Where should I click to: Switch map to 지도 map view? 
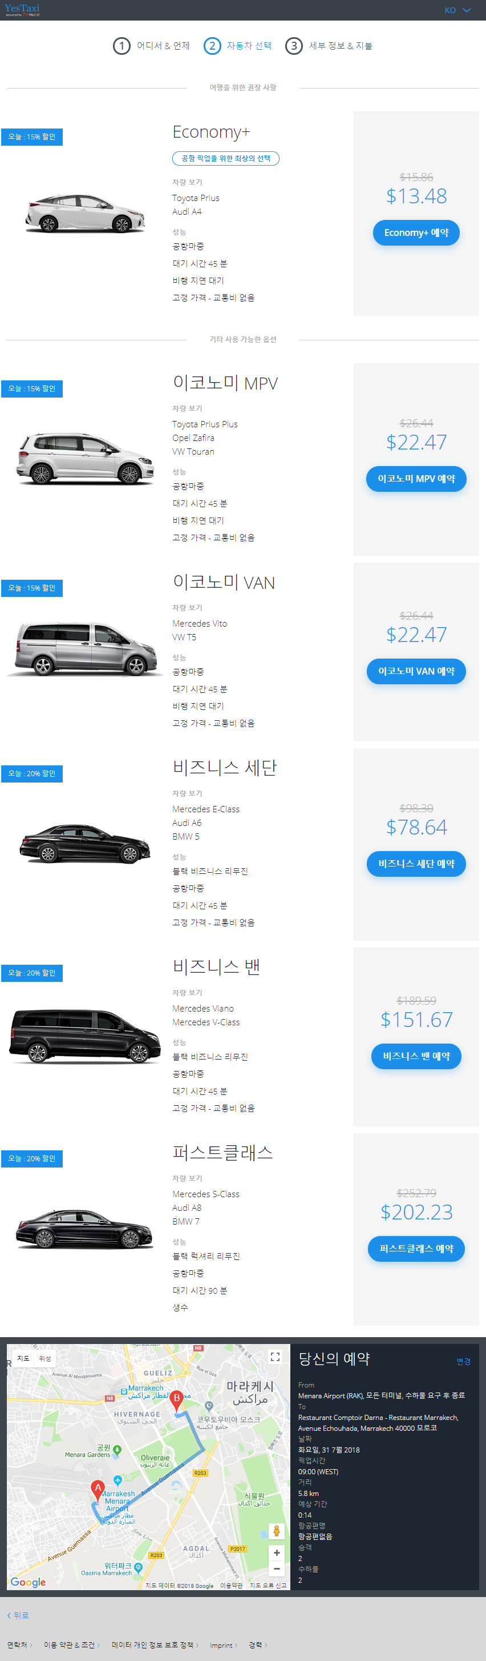coord(23,1358)
